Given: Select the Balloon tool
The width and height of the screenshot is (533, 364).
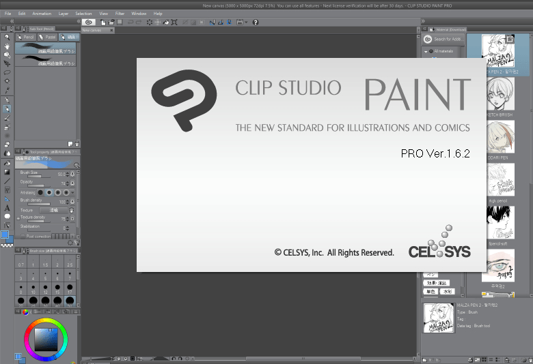Looking at the screenshot, I should pyautogui.click(x=7, y=216).
